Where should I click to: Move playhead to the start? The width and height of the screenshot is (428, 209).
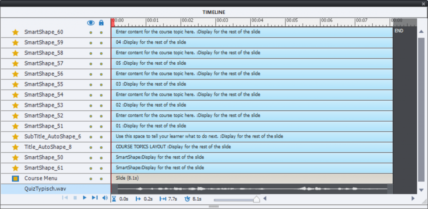tap(65, 198)
